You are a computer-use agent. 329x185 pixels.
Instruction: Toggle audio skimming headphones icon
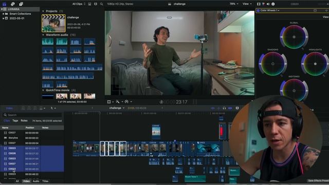click(224, 108)
